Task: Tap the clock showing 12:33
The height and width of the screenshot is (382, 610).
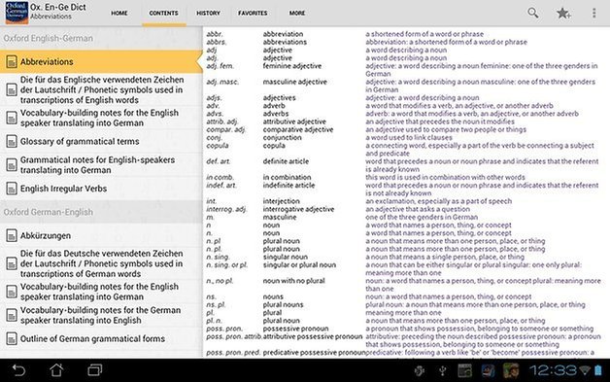Action: [553, 370]
